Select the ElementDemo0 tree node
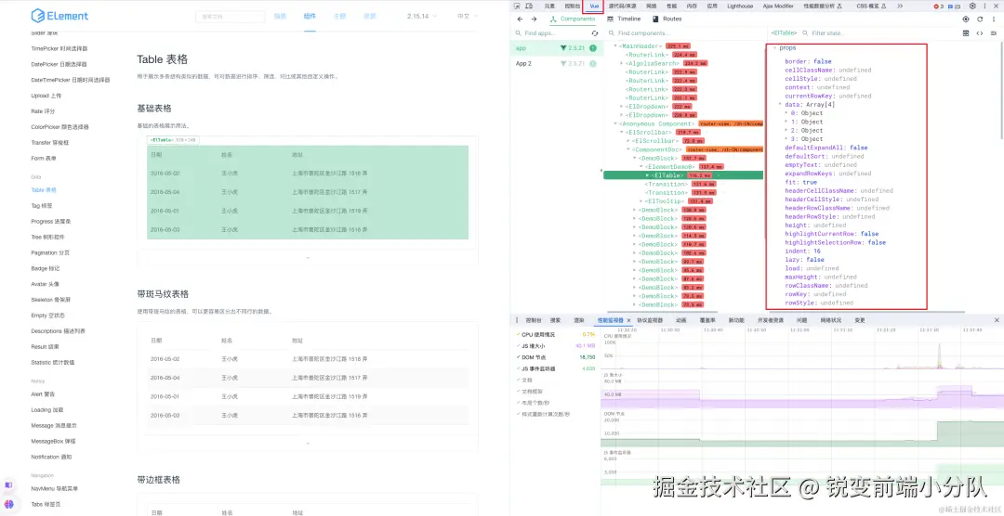 (x=670, y=166)
